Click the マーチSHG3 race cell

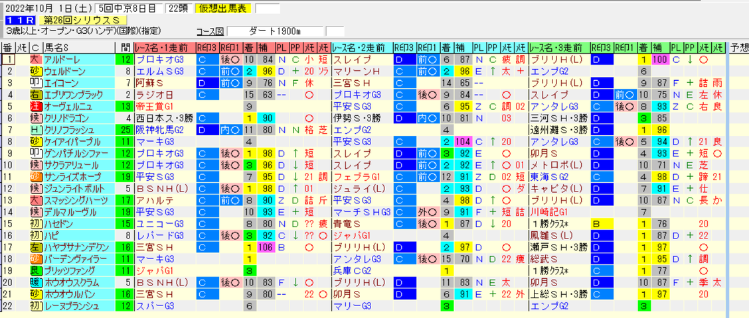[362, 212]
